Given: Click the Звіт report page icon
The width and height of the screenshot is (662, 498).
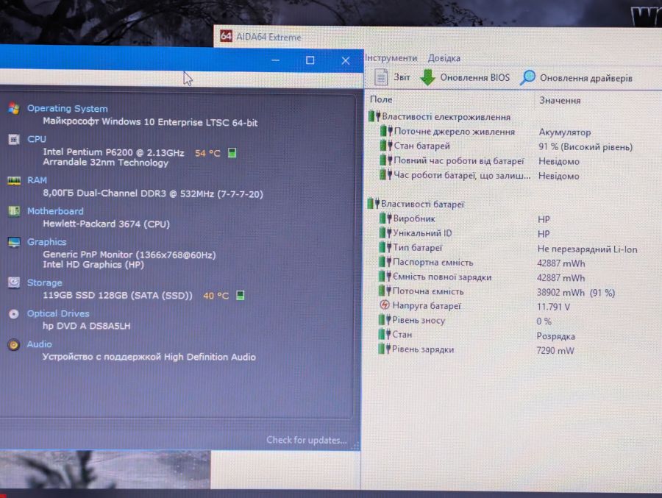Looking at the screenshot, I should [x=381, y=77].
